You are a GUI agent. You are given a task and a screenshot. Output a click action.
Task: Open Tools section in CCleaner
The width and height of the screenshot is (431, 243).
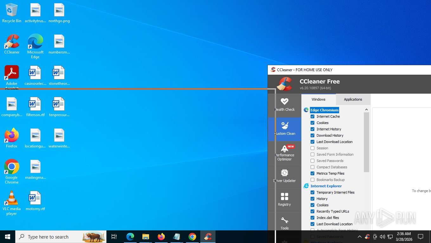(x=285, y=223)
